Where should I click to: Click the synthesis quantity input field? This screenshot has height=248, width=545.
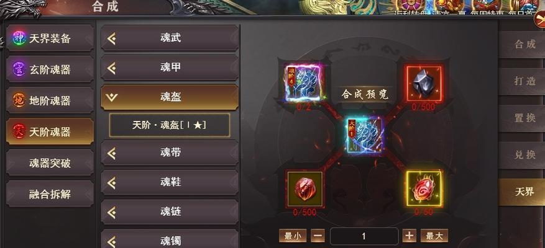click(364, 237)
